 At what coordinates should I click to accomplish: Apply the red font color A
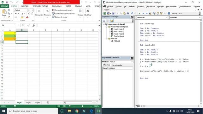(x=27, y=17)
